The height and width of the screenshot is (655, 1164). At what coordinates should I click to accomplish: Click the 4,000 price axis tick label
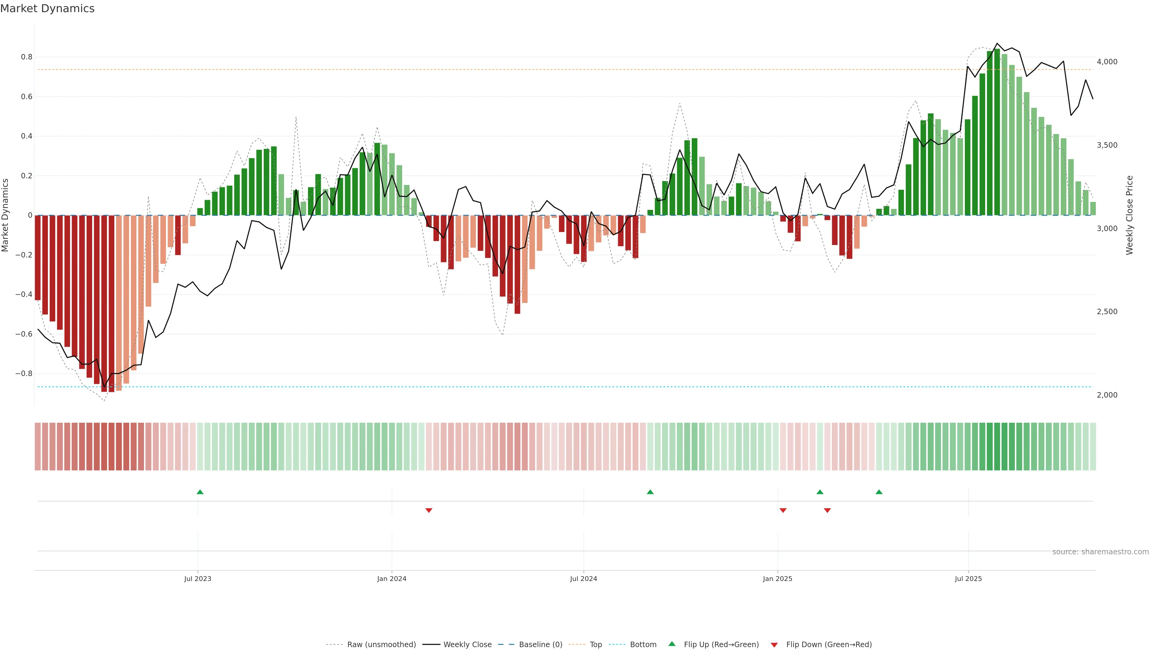1107,62
